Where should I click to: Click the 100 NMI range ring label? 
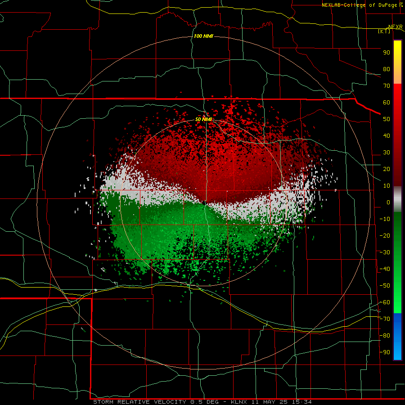click(x=203, y=36)
